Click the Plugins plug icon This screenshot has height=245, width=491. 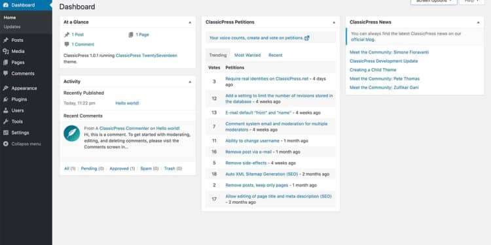click(6, 99)
